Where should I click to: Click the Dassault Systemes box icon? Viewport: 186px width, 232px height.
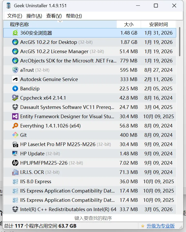[x=15, y=107]
